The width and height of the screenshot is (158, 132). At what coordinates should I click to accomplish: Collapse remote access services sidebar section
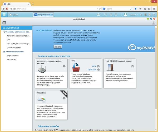tap(17, 32)
